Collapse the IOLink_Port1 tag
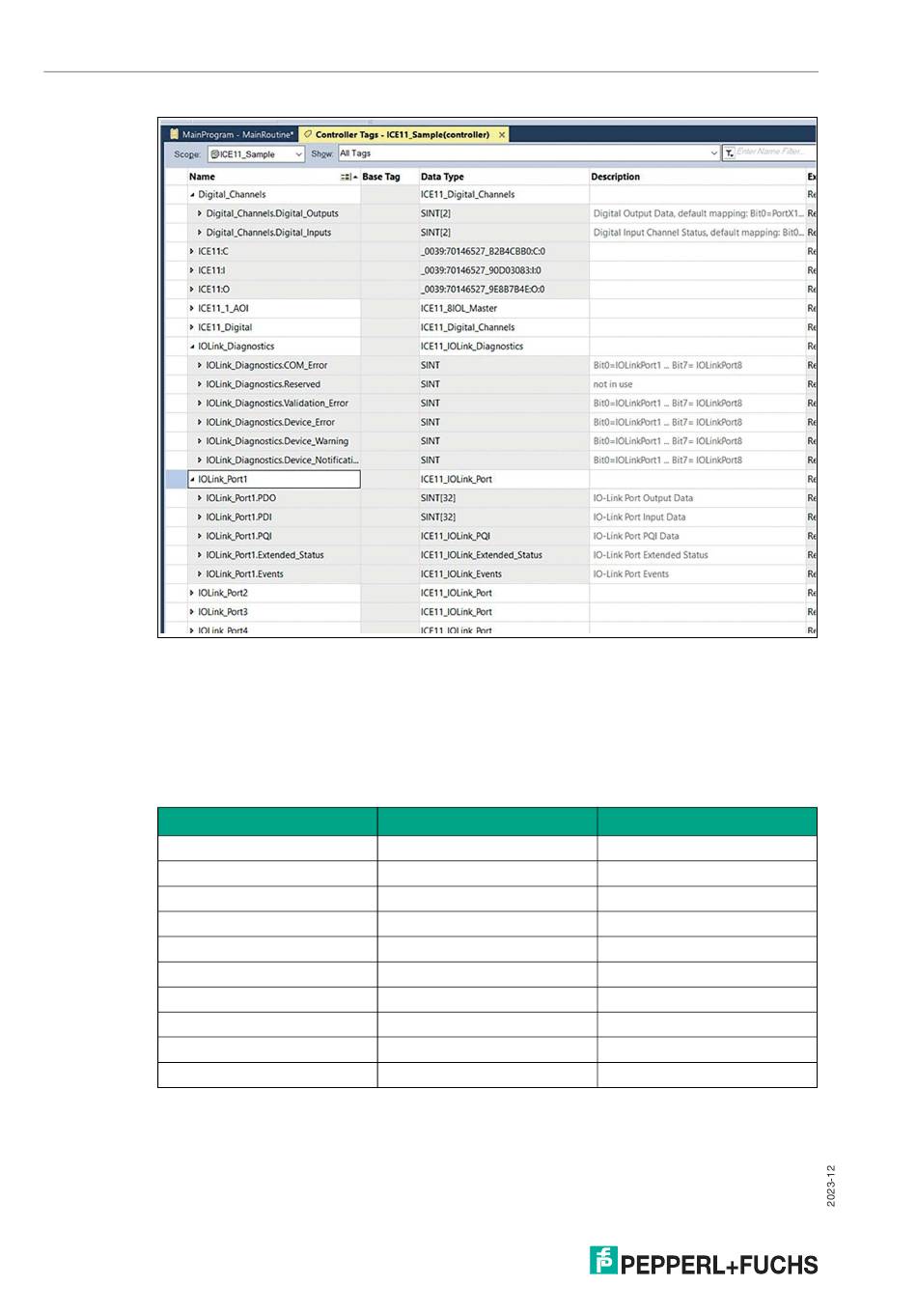This screenshot has height=1313, width=917. coord(192,480)
